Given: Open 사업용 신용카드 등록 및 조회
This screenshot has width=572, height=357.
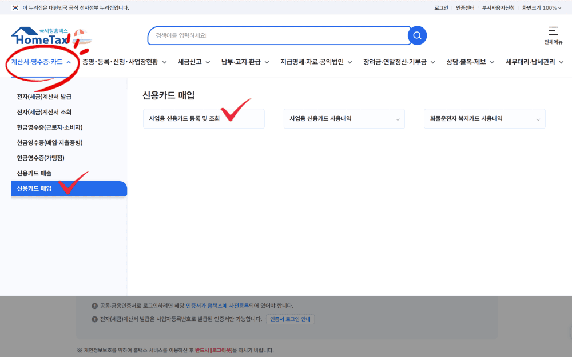Looking at the screenshot, I should (204, 118).
